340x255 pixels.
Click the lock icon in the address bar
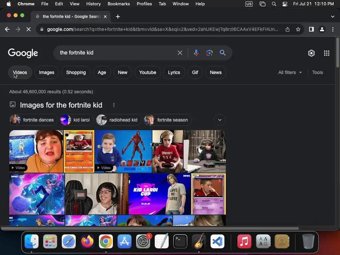click(x=42, y=29)
